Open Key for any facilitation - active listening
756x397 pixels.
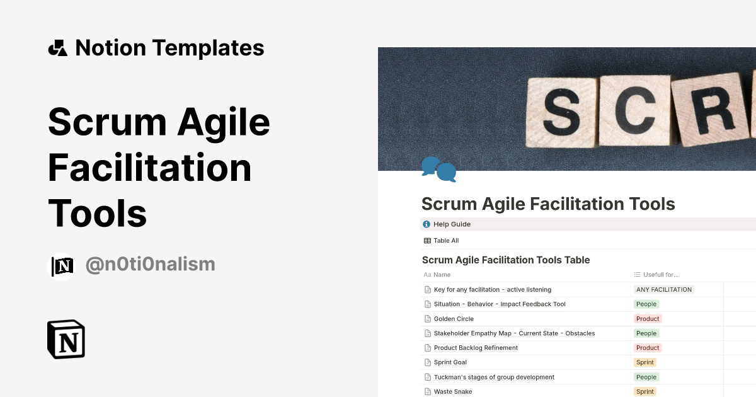click(x=493, y=290)
